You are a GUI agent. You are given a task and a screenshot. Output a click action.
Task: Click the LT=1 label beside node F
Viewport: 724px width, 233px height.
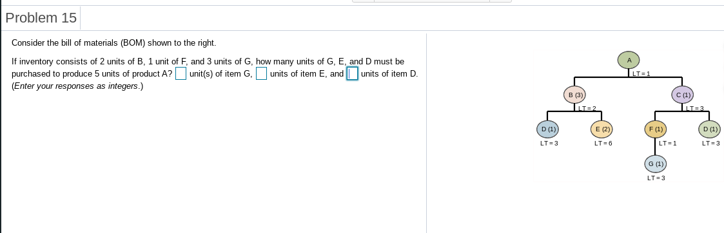[668, 144]
